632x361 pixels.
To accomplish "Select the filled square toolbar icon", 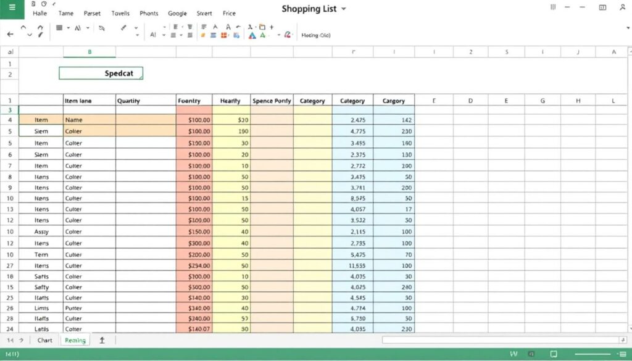I will (x=59, y=28).
